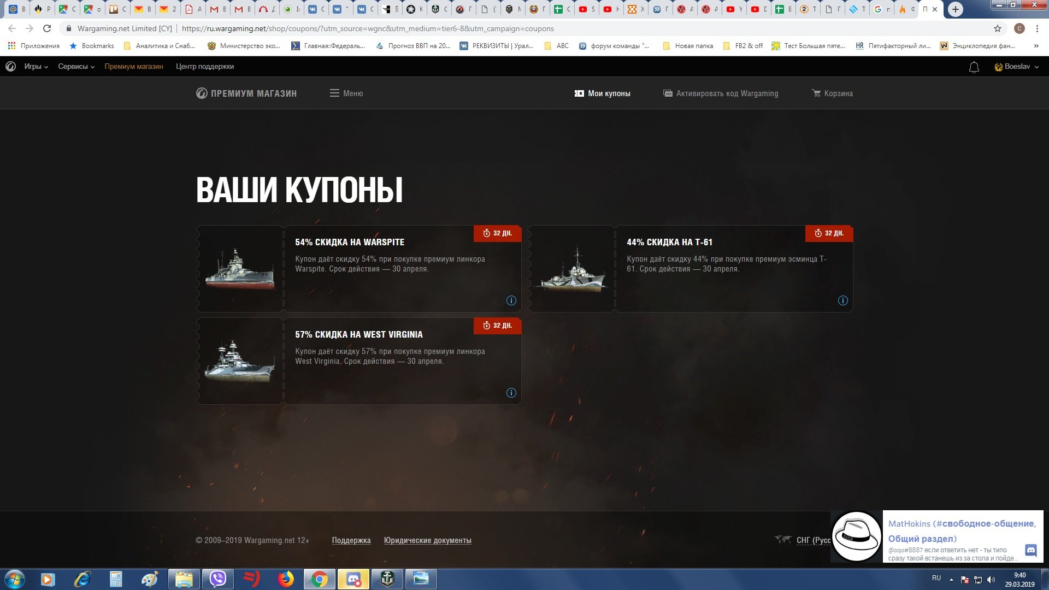This screenshot has height=590, width=1049.
Task: Reload the browser page
Action: [x=47, y=28]
